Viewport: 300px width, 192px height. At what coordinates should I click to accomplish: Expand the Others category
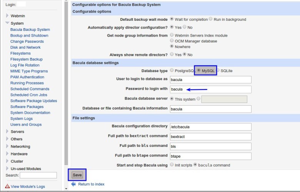pyautogui.click(x=7, y=139)
